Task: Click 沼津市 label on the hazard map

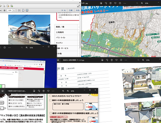Action: coord(111,22)
